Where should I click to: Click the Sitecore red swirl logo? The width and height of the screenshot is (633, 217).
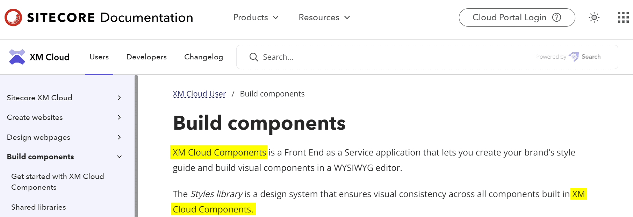13,17
